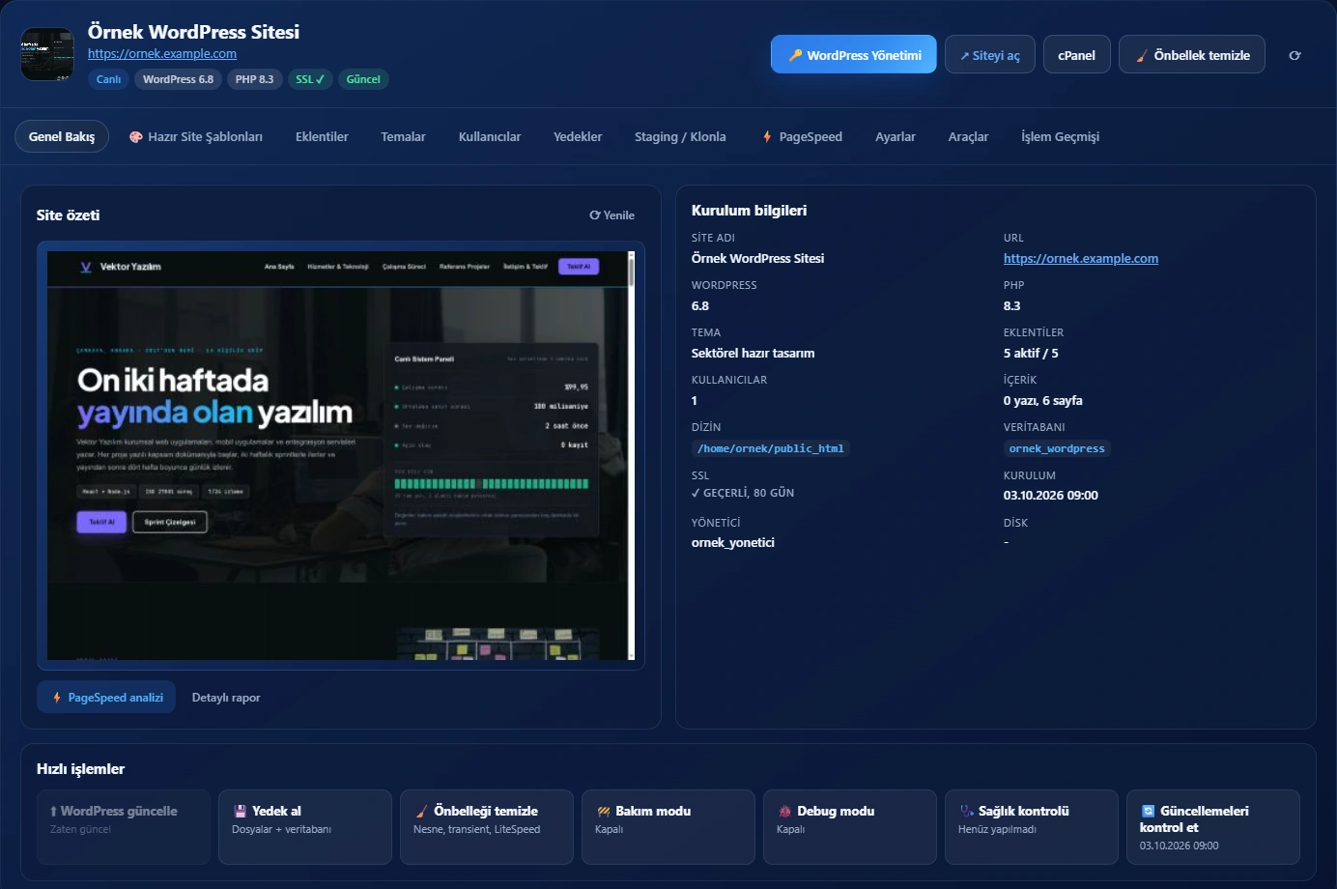The image size is (1337, 889).
Task: Run Sağlık kontrolü
Action: 1032,827
